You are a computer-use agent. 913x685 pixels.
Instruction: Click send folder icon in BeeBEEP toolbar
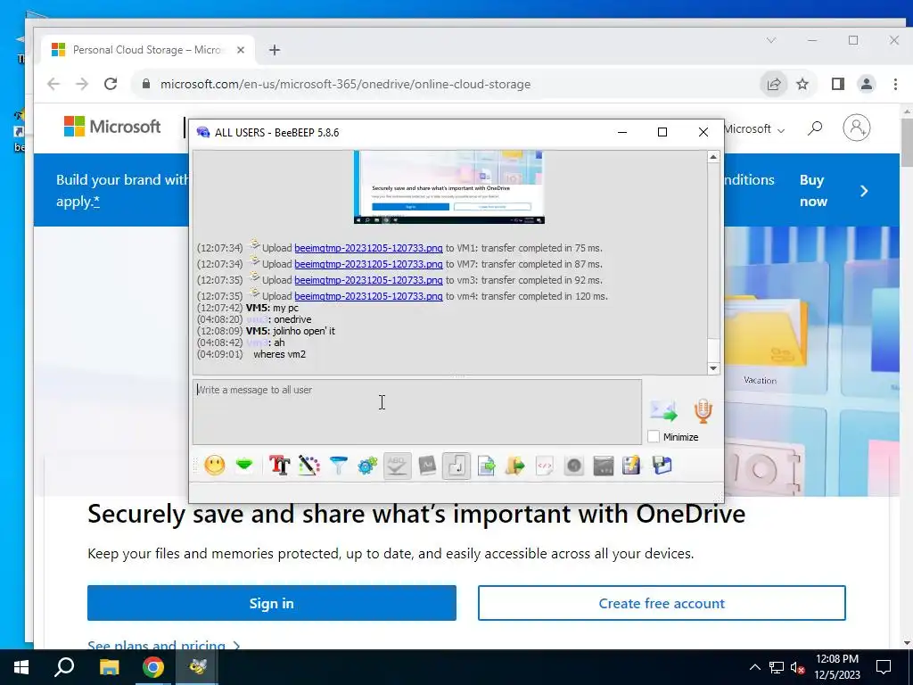pos(515,466)
